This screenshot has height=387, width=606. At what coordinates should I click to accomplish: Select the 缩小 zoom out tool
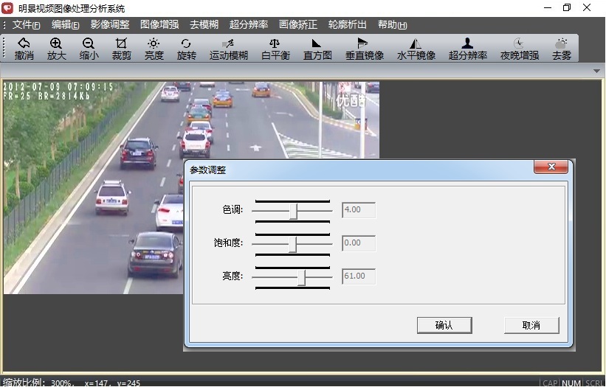89,49
